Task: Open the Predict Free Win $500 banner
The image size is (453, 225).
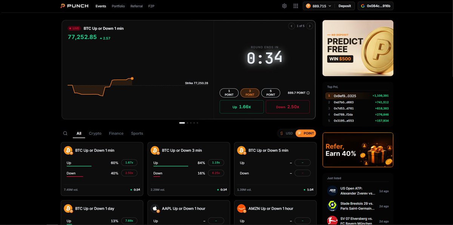Action: (x=358, y=48)
